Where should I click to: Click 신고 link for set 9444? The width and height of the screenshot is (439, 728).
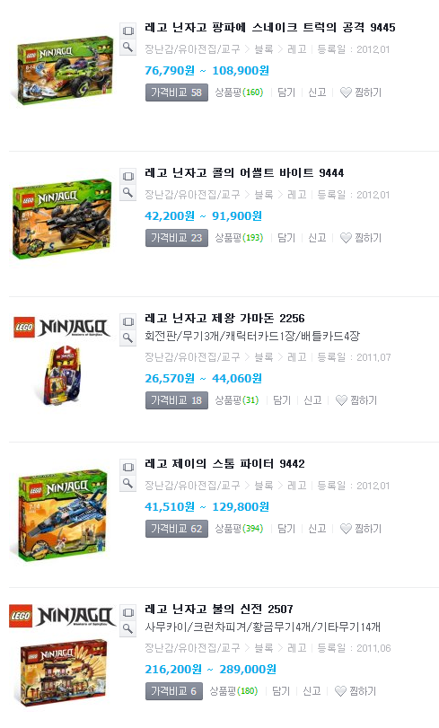pos(317,238)
